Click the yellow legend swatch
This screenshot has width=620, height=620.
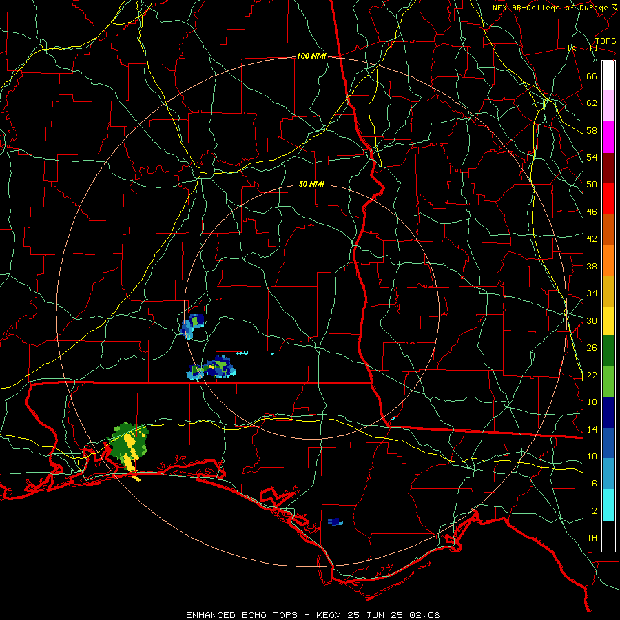(x=608, y=321)
